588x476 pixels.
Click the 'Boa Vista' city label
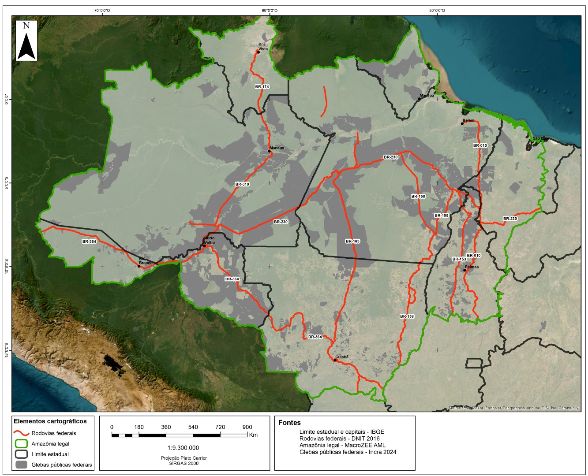(x=263, y=47)
